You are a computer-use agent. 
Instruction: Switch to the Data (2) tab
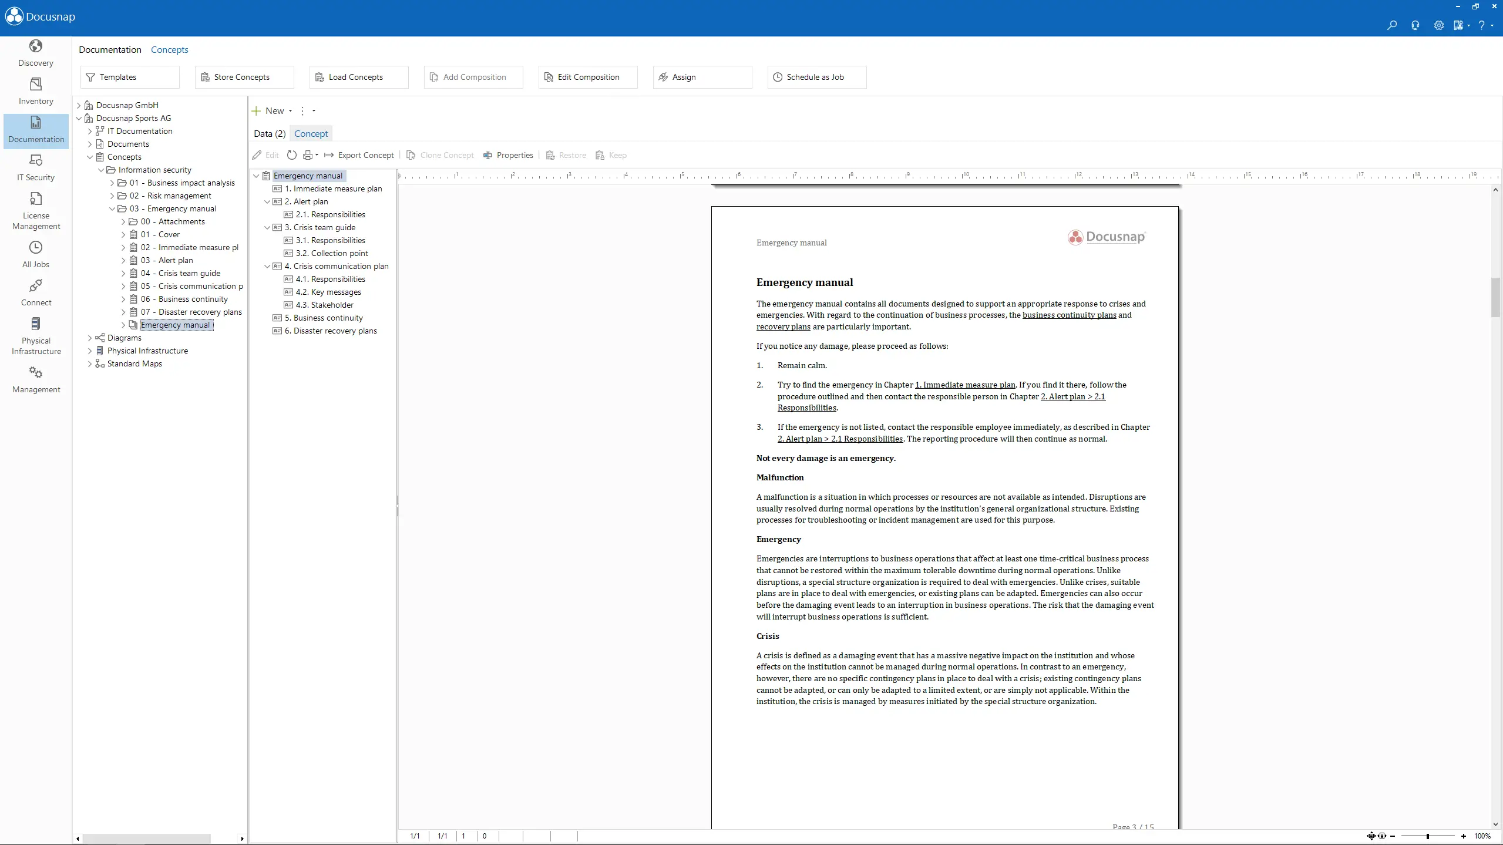[x=269, y=133]
